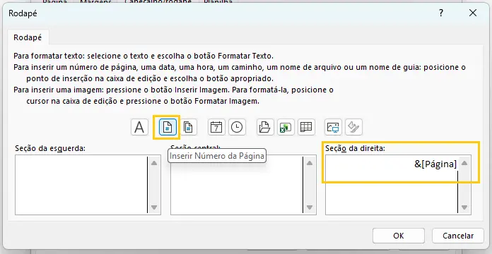The width and height of the screenshot is (492, 254).
Task: Open the Insert Picture button
Action: point(333,127)
